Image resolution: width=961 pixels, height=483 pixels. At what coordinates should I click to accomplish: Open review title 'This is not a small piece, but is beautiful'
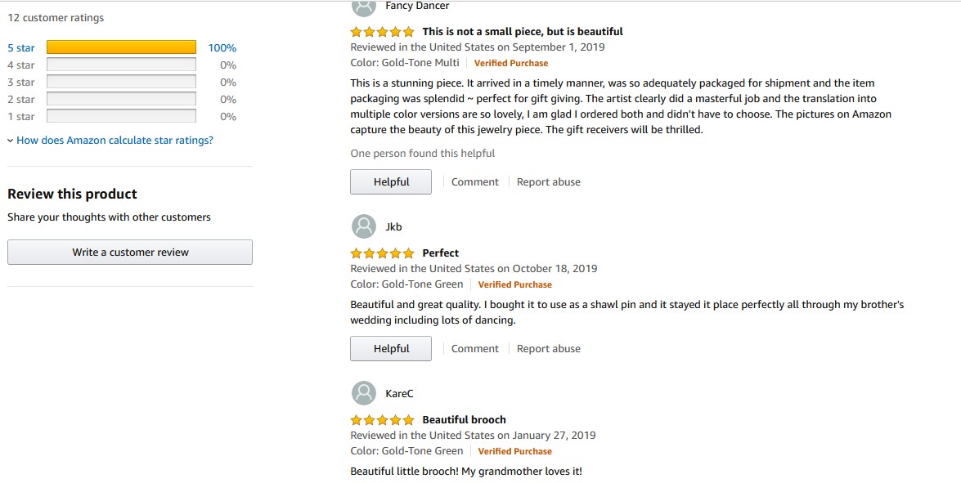(x=522, y=32)
